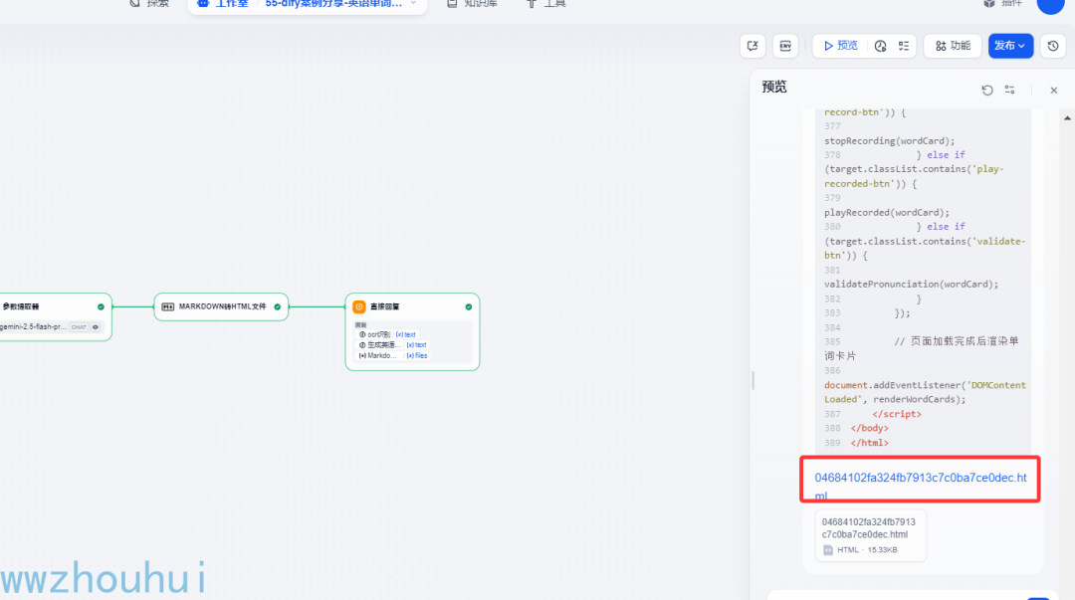1075x600 pixels.
Task: Open settings sliders icon in 预览 panel header
Action: [x=1010, y=90]
